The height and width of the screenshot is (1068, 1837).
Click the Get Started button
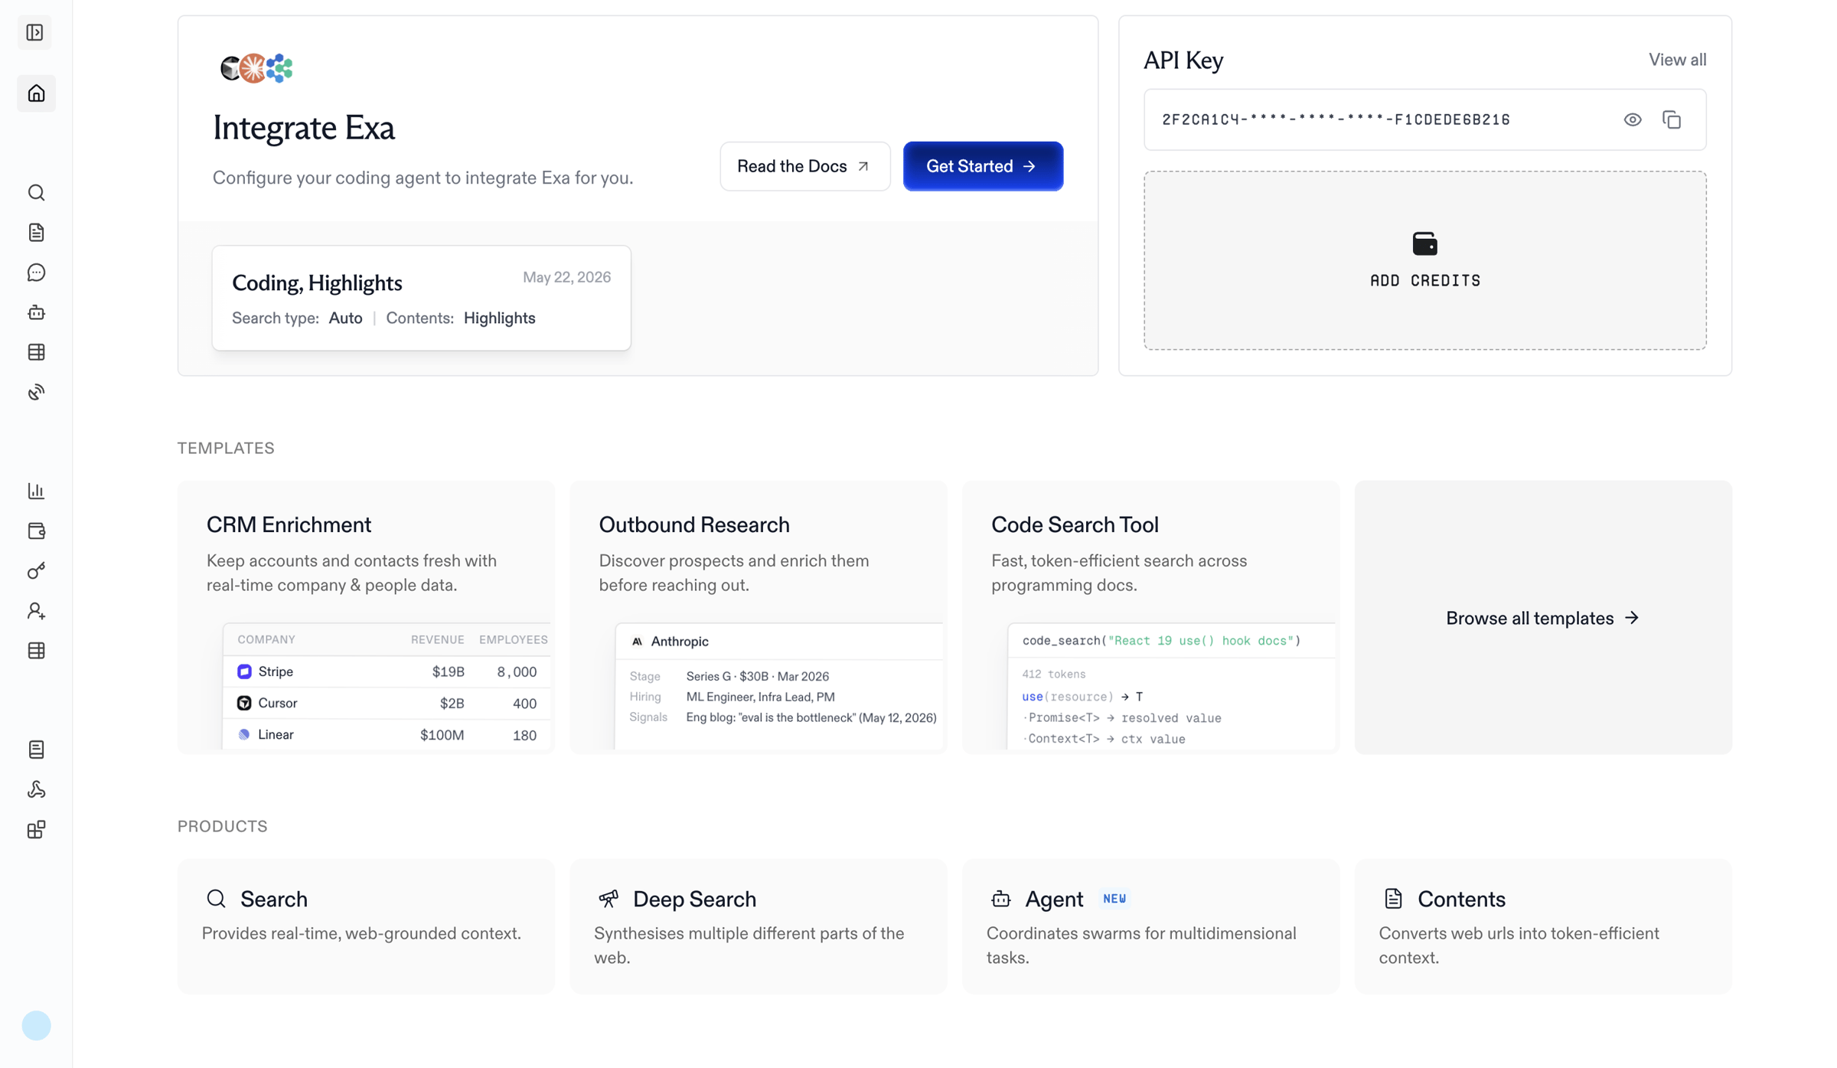(983, 166)
